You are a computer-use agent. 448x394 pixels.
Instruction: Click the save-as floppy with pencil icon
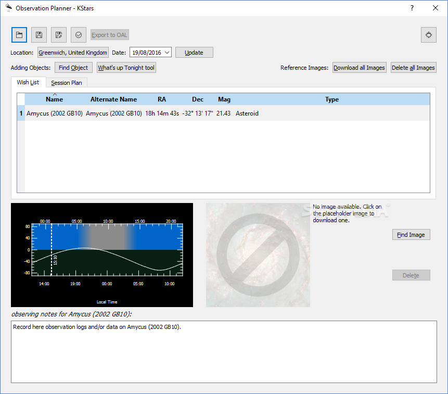59,35
